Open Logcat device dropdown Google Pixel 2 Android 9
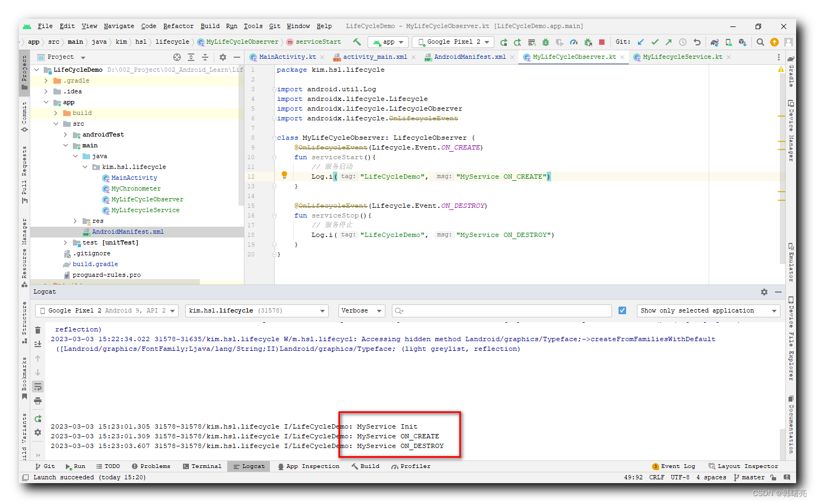815x502 pixels. click(x=107, y=311)
